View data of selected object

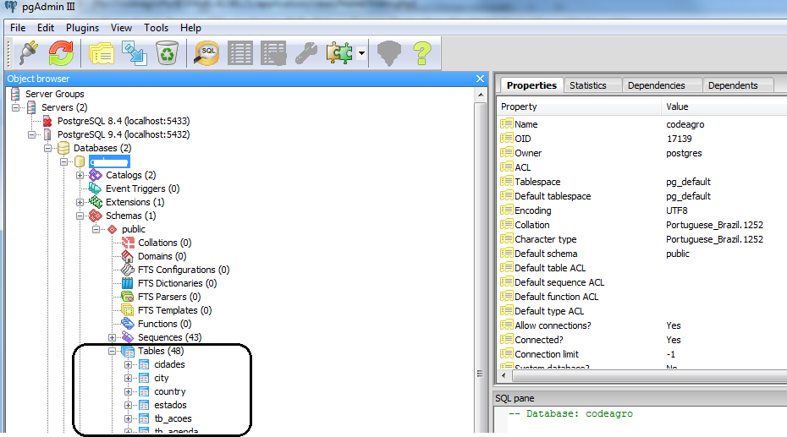pos(240,53)
